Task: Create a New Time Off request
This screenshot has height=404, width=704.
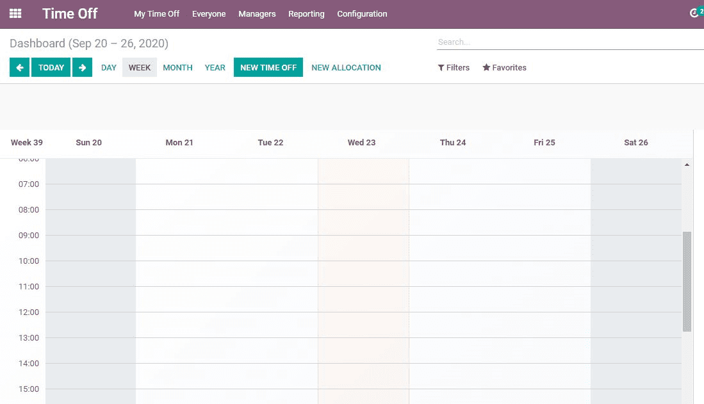Action: click(x=268, y=67)
